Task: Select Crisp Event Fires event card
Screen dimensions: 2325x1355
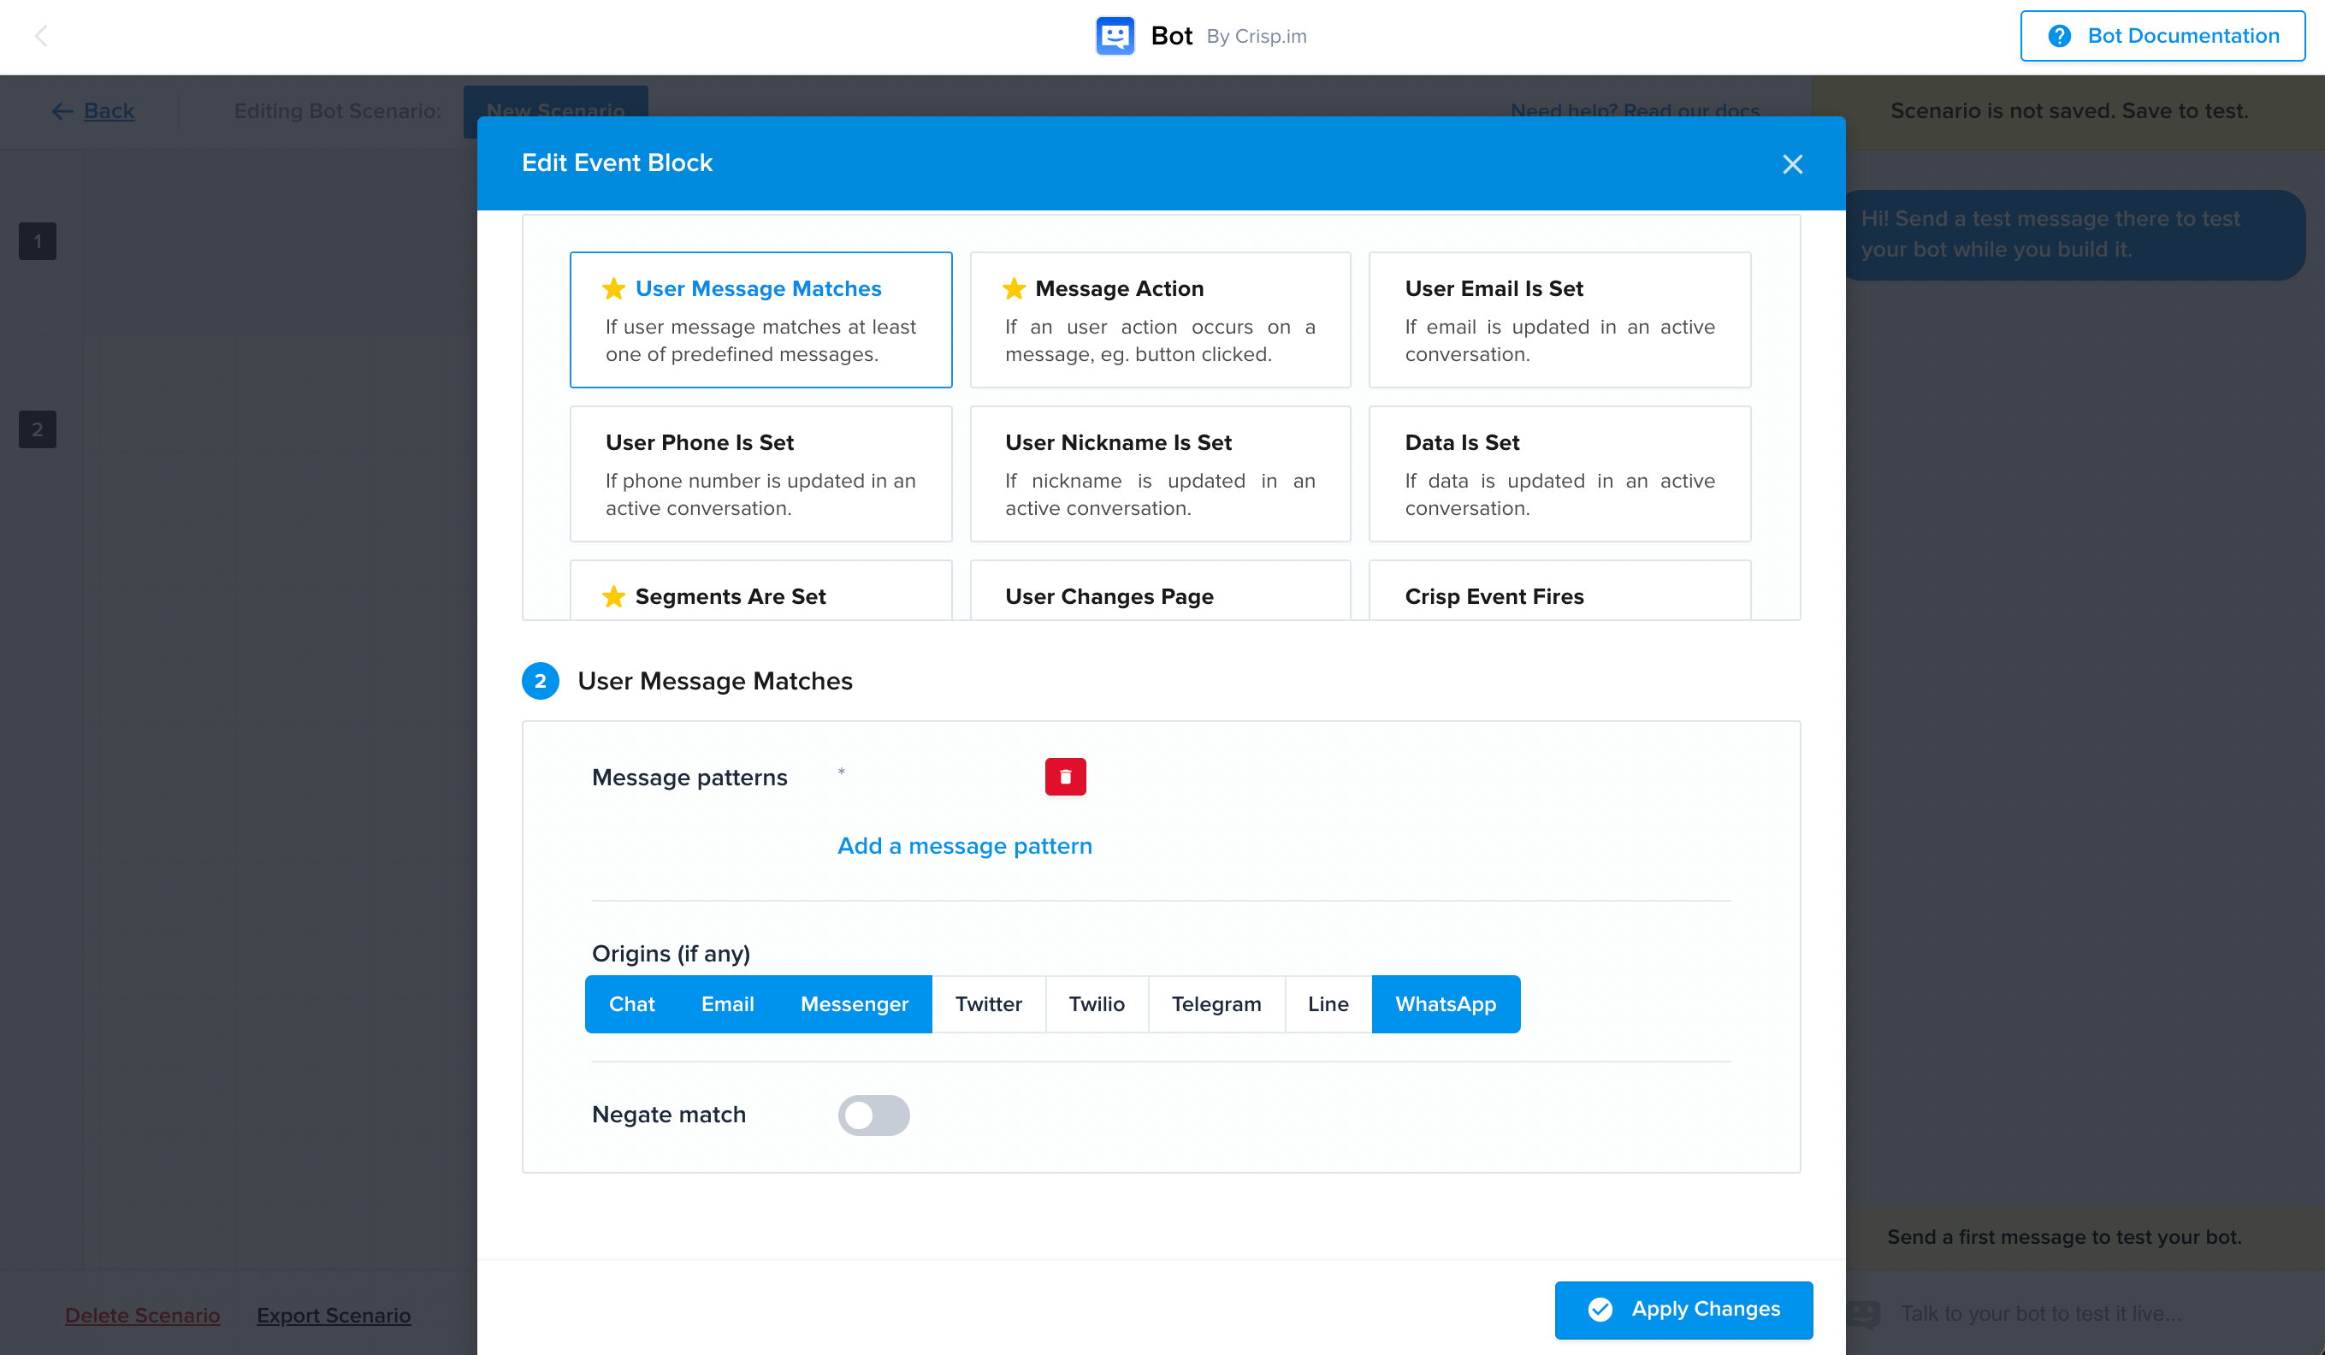Action: 1559,590
